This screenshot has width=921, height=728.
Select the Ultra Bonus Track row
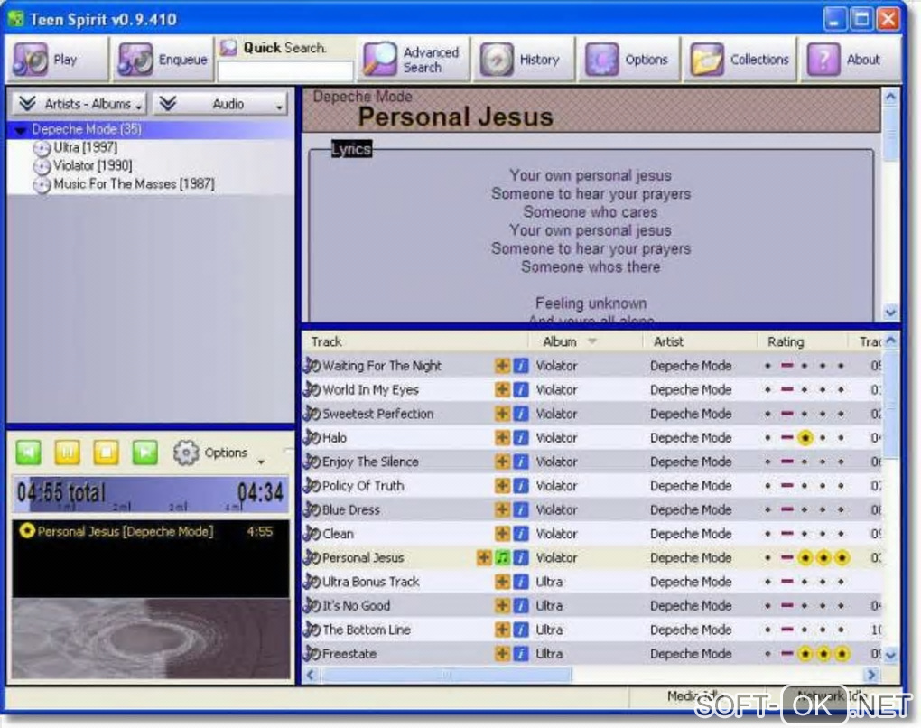pos(592,582)
